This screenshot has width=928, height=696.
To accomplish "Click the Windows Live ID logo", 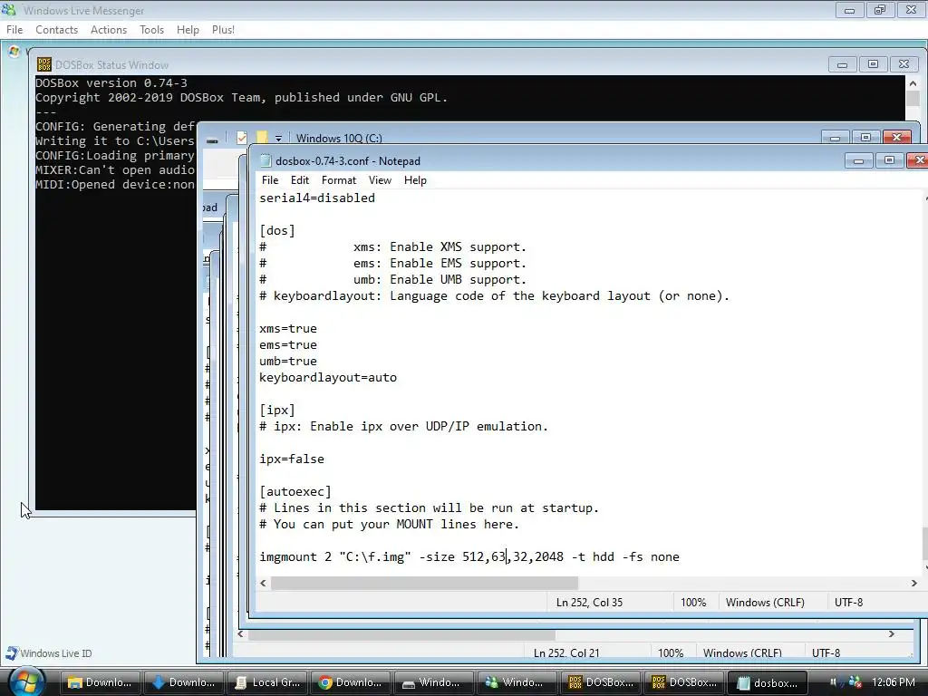I will pos(11,652).
